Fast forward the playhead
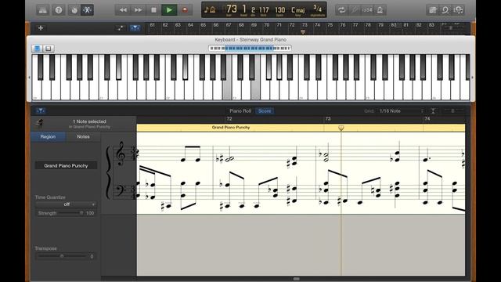The image size is (501, 282). tap(139, 10)
